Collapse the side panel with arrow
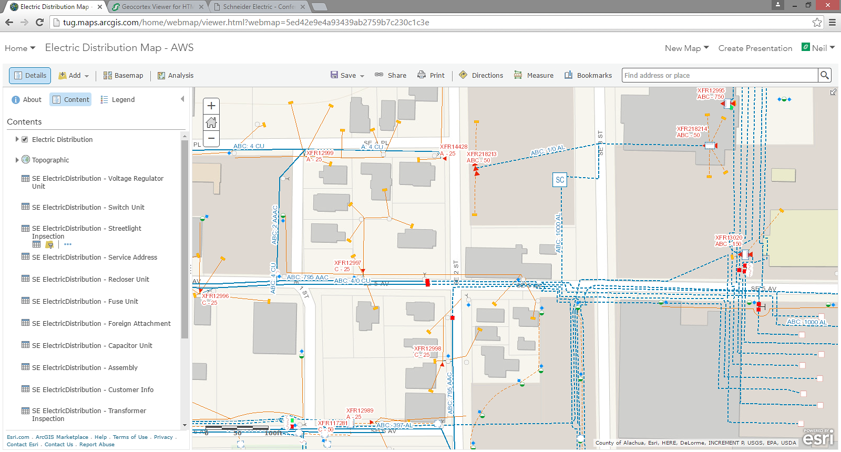The image size is (841, 452). (182, 99)
